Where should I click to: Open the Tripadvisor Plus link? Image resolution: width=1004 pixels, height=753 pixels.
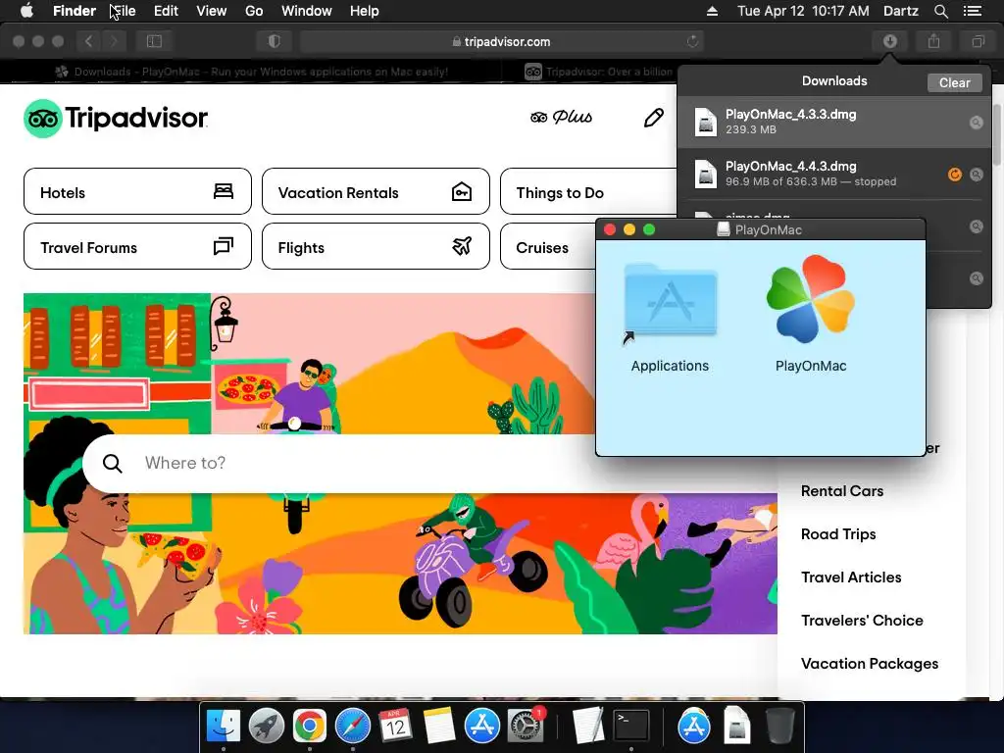562,118
